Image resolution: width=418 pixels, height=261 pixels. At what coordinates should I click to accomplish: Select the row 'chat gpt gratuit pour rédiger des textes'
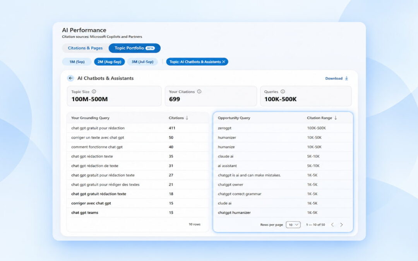coord(137,184)
